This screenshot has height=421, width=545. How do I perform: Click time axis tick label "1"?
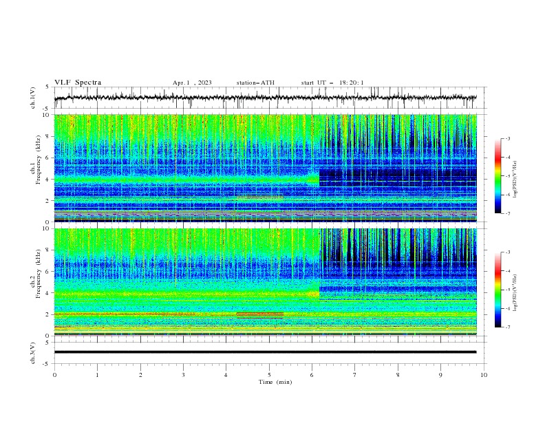(x=97, y=375)
